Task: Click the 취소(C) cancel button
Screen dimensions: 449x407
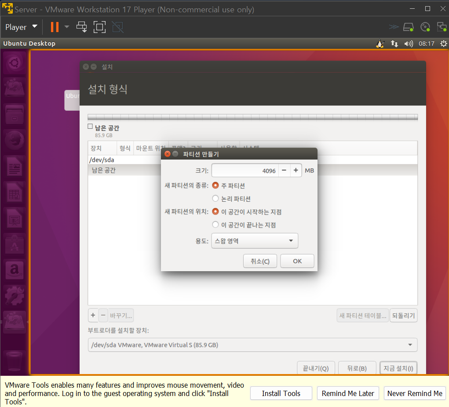Action: pyautogui.click(x=260, y=261)
